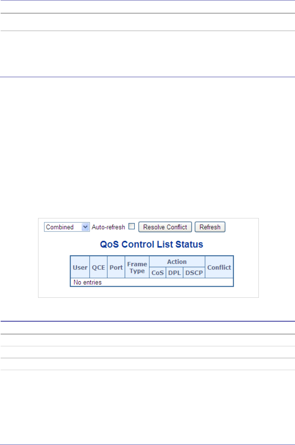Select the Action header cell
The height and width of the screenshot is (445, 295).
click(x=177, y=262)
